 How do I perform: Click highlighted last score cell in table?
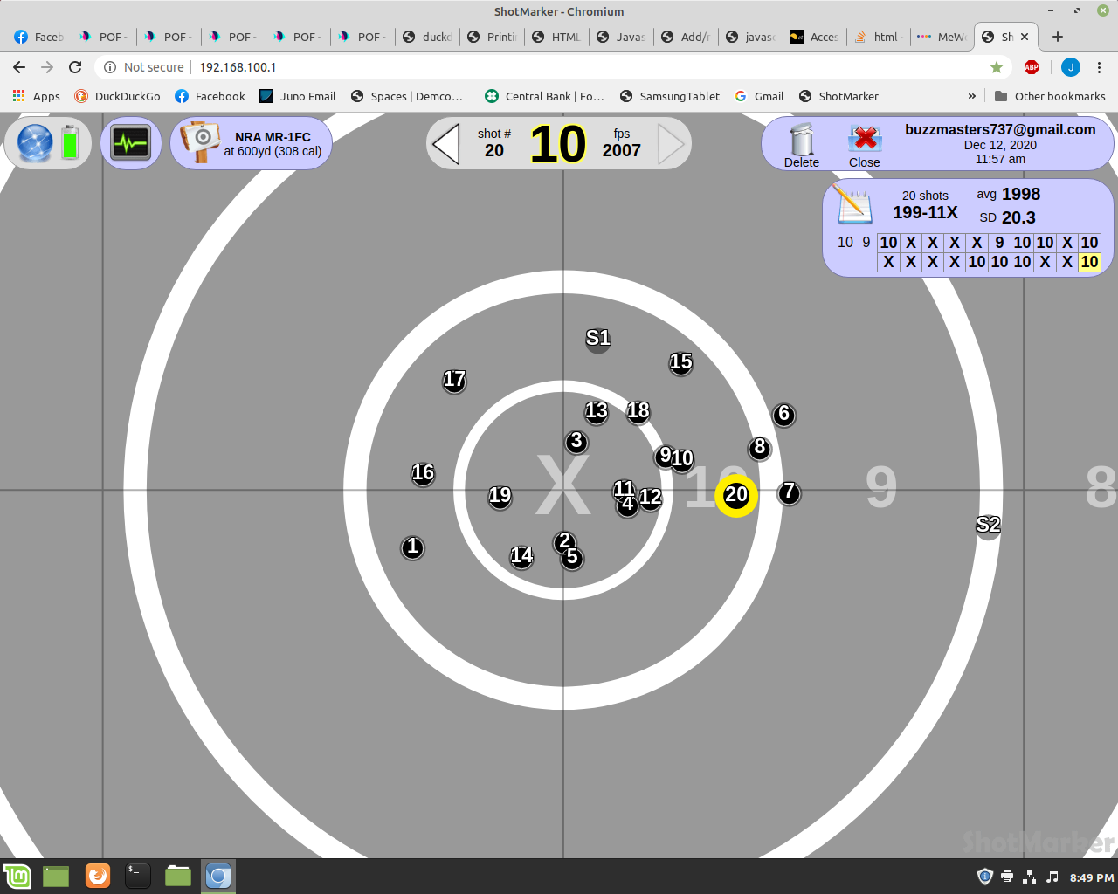(x=1089, y=262)
